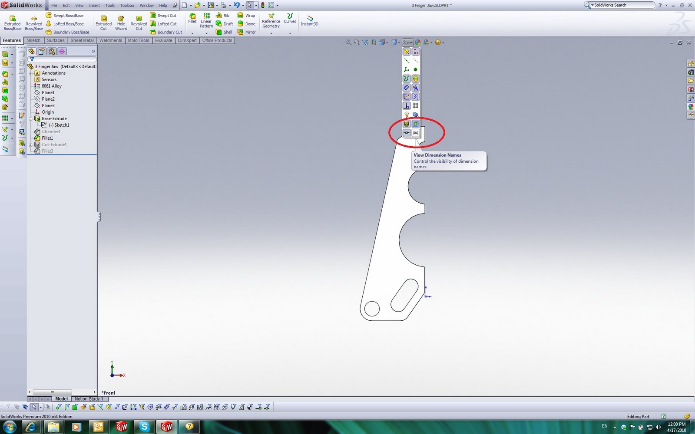Open the Curves dropdown arrow
The image size is (695, 434).
pyautogui.click(x=290, y=33)
